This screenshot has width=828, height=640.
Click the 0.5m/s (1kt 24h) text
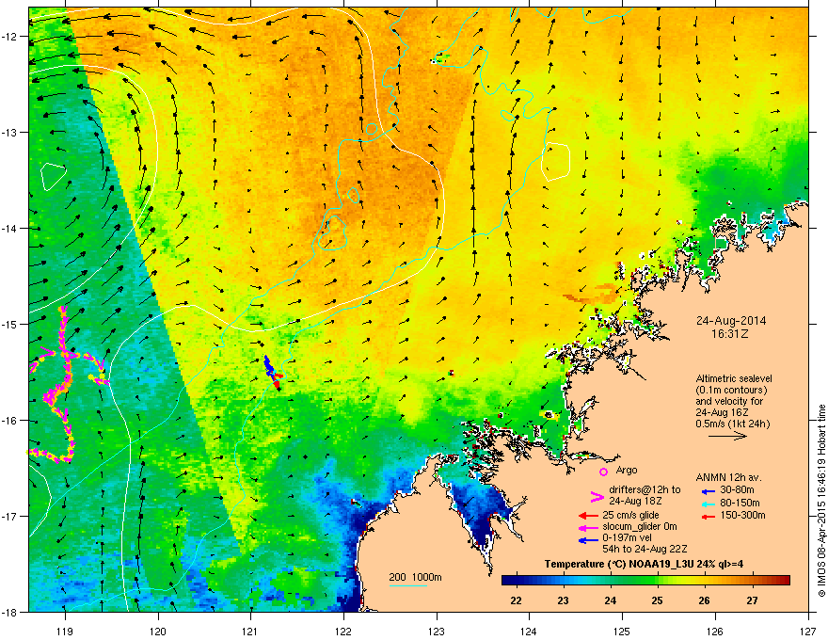tap(732, 424)
